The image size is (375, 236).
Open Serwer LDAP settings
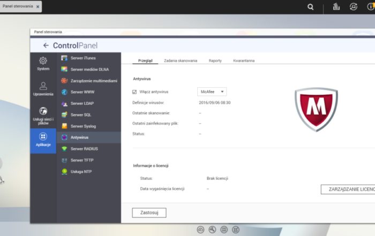pos(89,103)
